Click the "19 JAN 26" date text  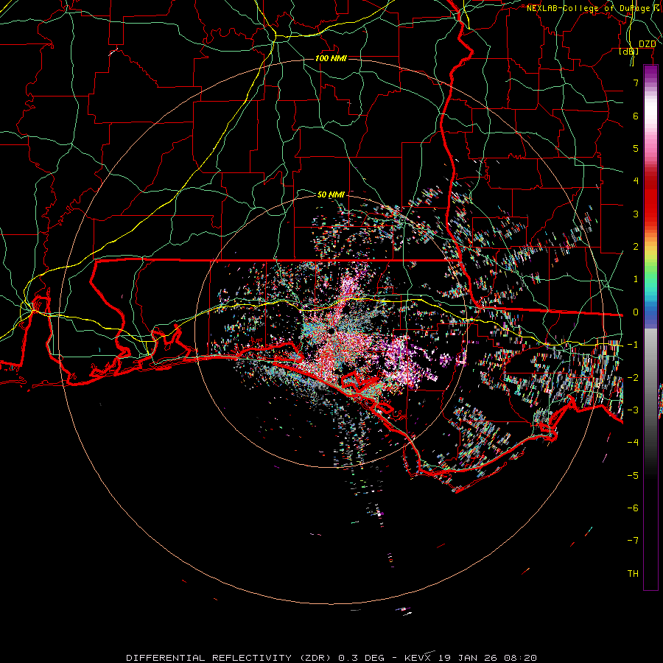pos(467,658)
